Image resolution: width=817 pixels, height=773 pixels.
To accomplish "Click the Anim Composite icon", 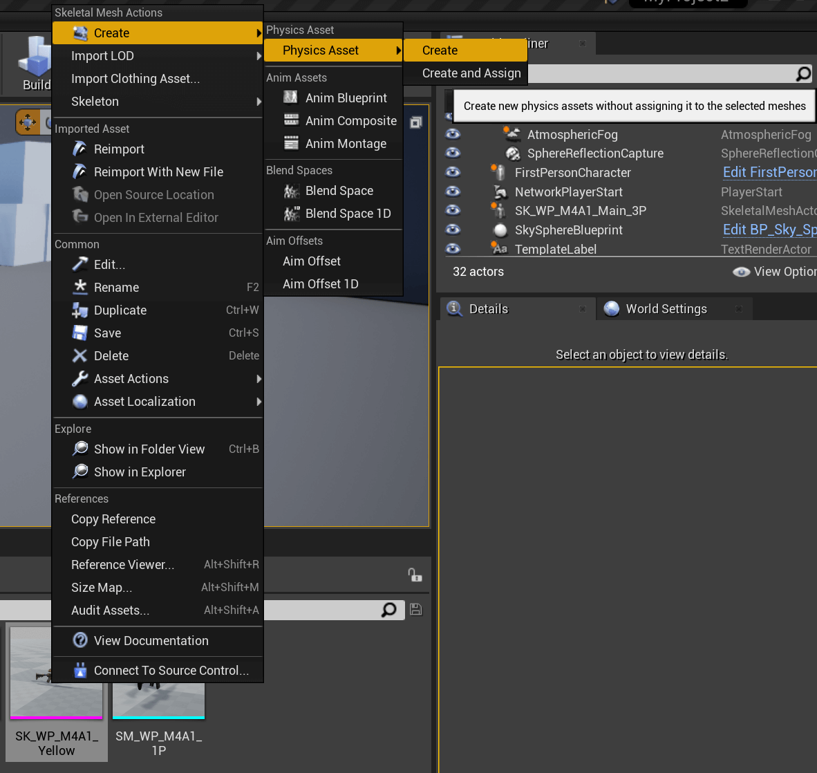I will point(291,120).
